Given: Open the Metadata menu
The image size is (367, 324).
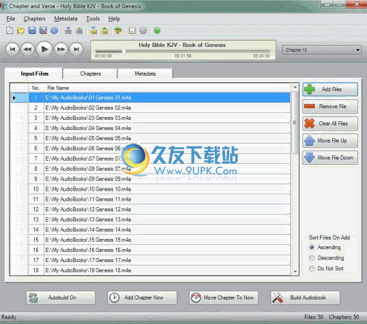Looking at the screenshot, I should (65, 18).
